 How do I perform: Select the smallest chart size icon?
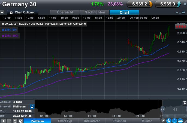(x=177, y=13)
